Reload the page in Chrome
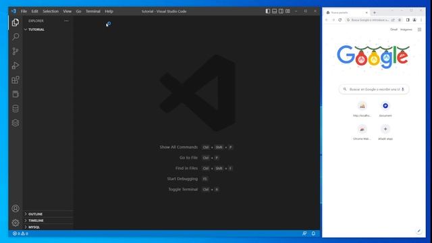The width and height of the screenshot is (432, 243). tap(340, 20)
